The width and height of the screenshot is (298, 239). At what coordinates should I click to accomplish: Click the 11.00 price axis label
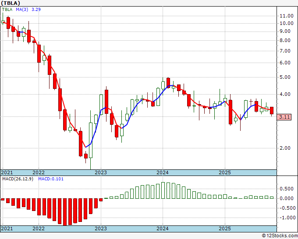coord(287,16)
